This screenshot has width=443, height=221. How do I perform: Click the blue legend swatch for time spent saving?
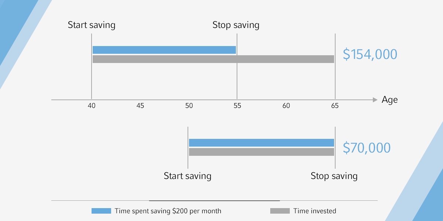point(101,211)
